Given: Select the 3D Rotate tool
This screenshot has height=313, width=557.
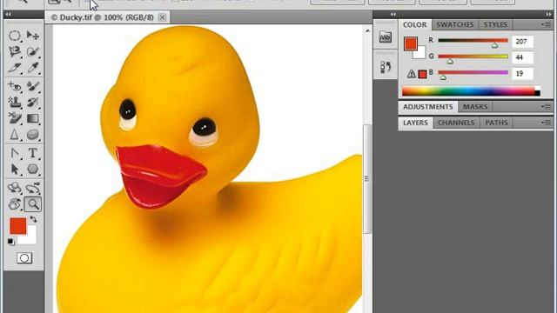Looking at the screenshot, I should (x=15, y=188).
